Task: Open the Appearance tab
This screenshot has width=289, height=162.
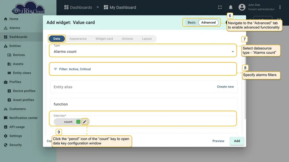Action: pos(78,39)
